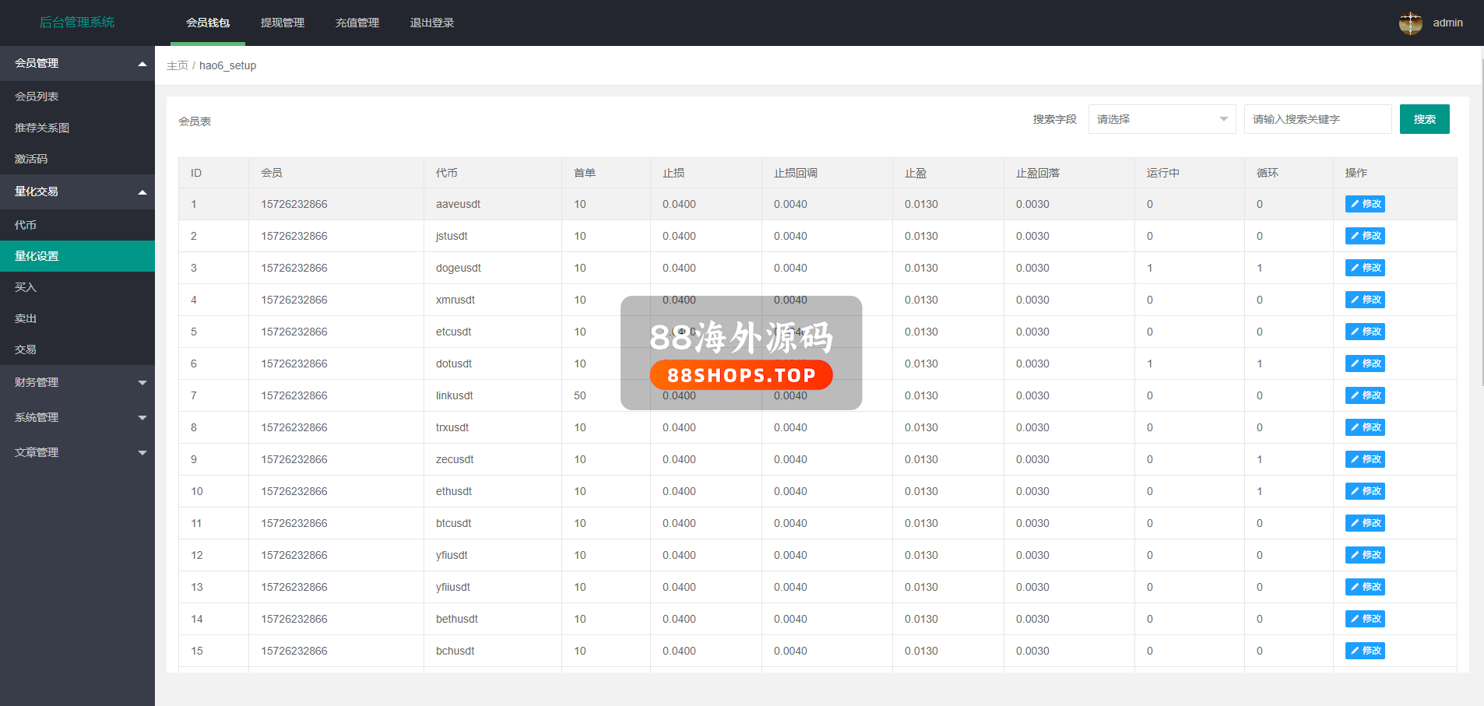Open 会员列表 in the sidebar
This screenshot has width=1484, height=706.
tap(37, 97)
